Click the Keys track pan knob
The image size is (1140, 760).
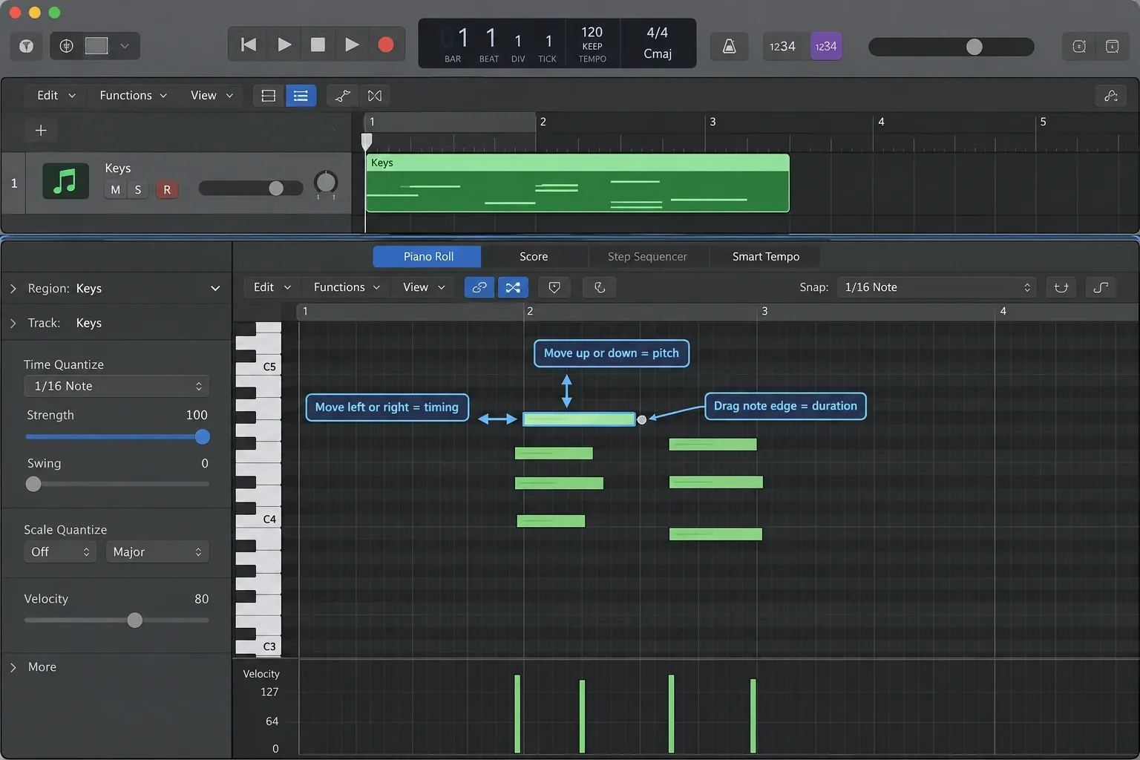coord(326,182)
